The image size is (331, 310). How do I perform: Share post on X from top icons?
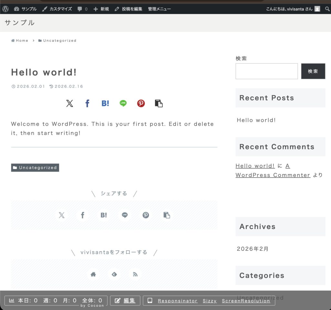69,103
